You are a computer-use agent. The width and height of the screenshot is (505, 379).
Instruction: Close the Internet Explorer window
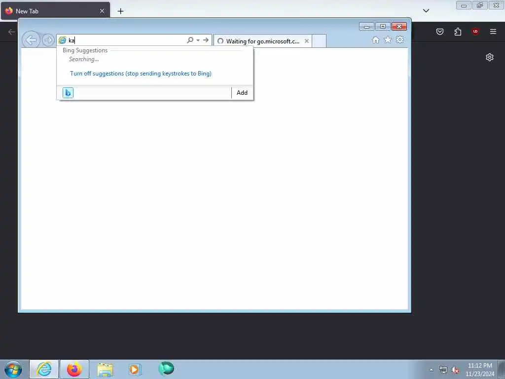[399, 27]
